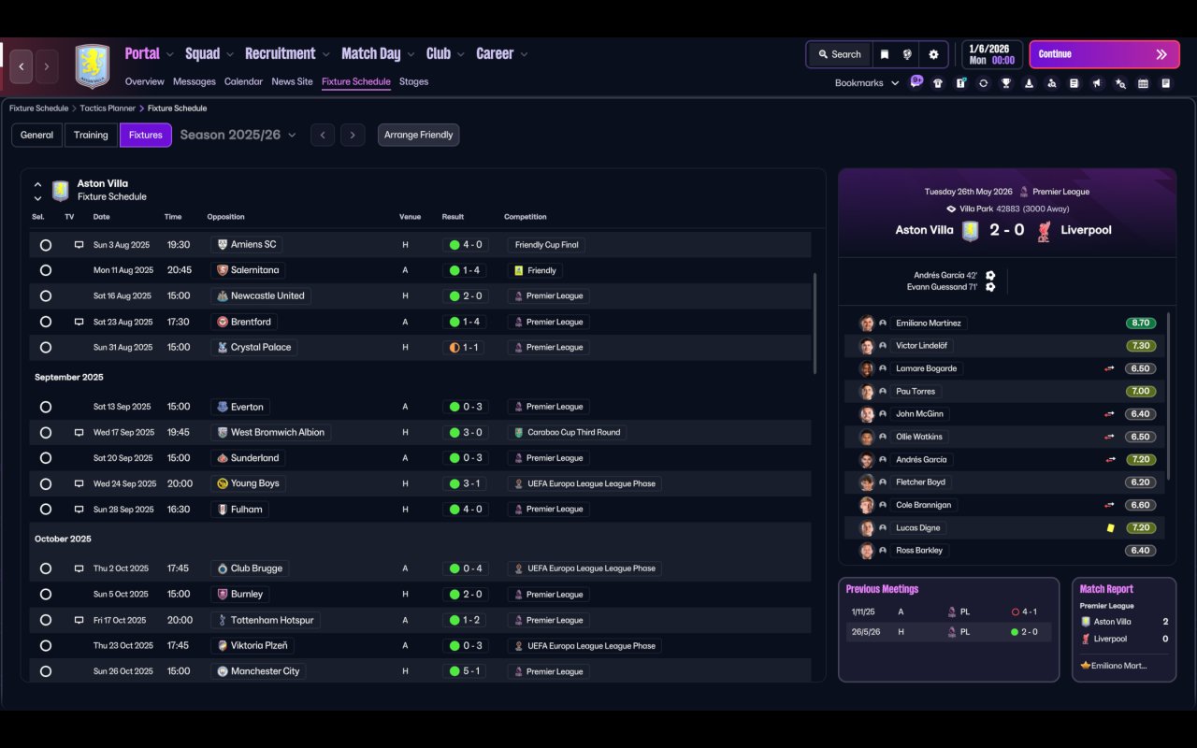Select the Newcastle United fixture radio button

(46, 295)
